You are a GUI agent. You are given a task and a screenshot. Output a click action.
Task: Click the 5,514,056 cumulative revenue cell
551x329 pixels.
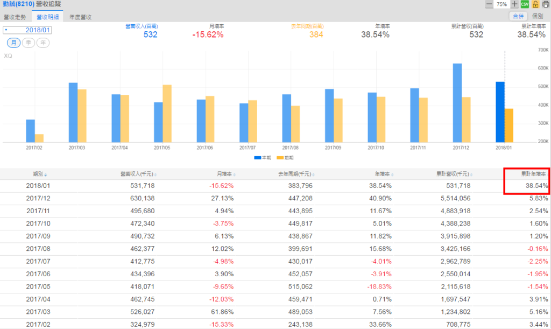pyautogui.click(x=456, y=198)
